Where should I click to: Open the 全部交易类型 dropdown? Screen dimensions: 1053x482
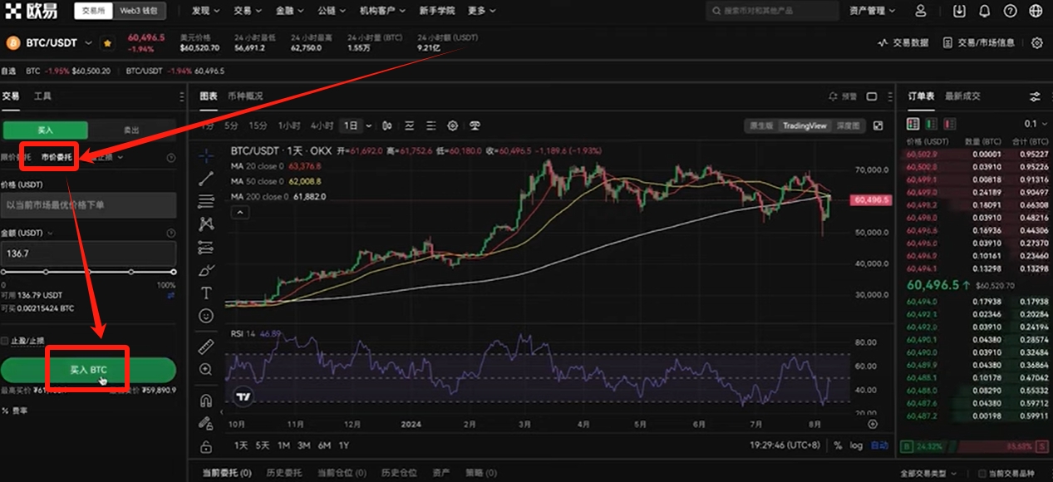click(929, 474)
